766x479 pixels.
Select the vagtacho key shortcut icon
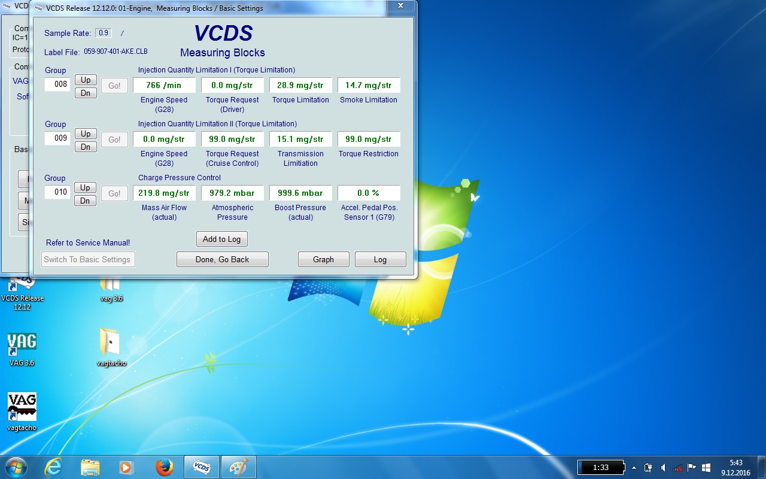point(22,412)
